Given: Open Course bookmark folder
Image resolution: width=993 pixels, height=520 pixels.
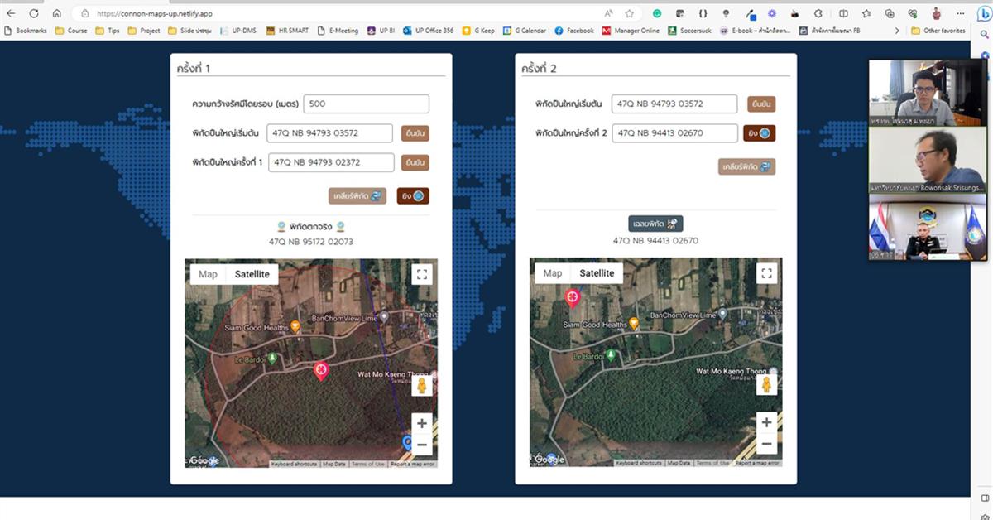Looking at the screenshot, I should point(71,31).
